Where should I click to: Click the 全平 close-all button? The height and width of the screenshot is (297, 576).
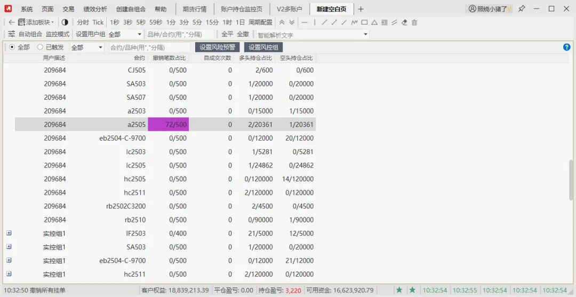(x=227, y=34)
